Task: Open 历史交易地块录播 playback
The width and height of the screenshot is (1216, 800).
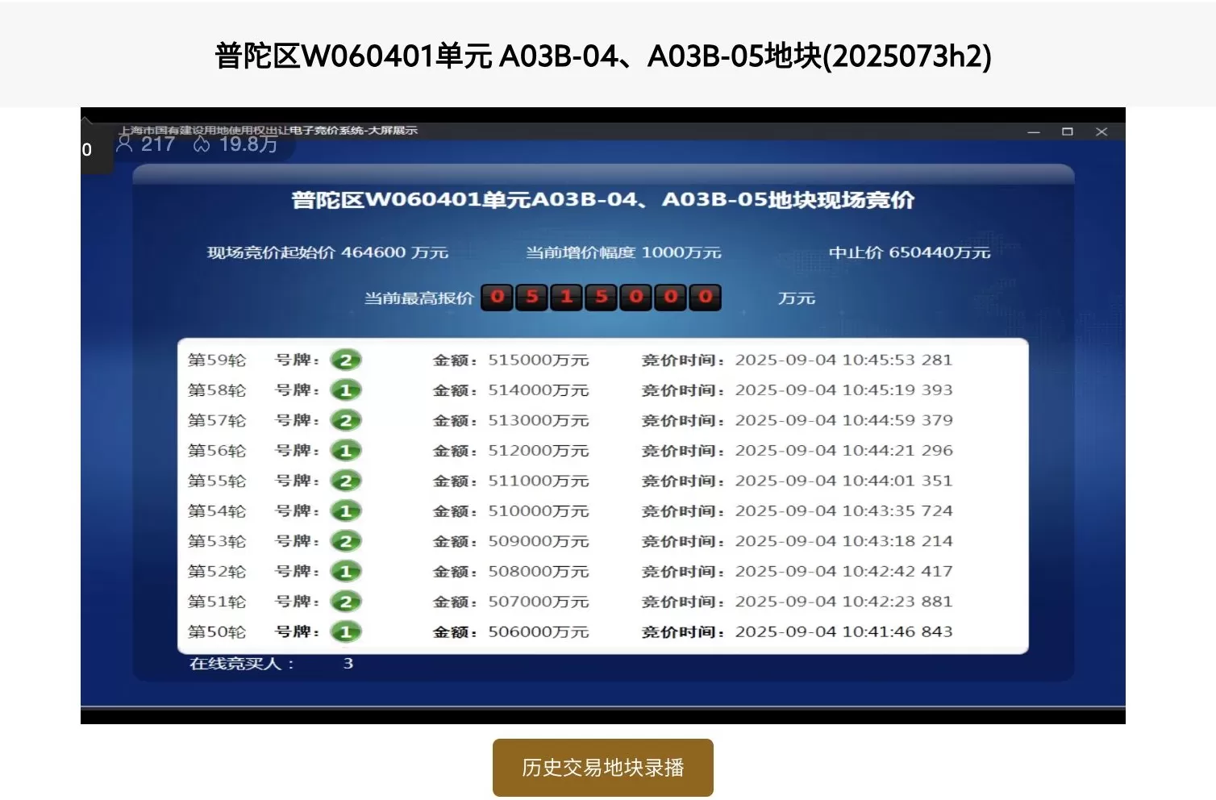Action: coord(602,768)
